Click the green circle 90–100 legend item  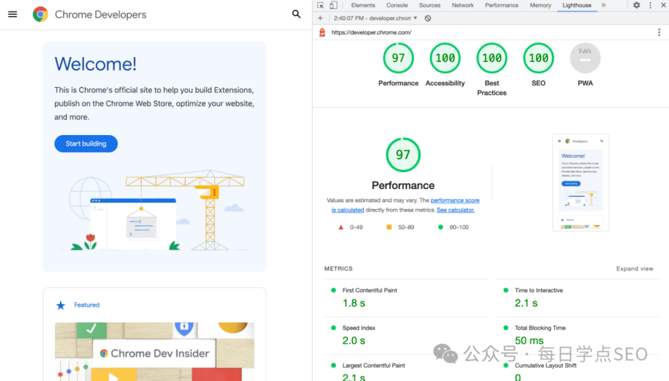453,227
